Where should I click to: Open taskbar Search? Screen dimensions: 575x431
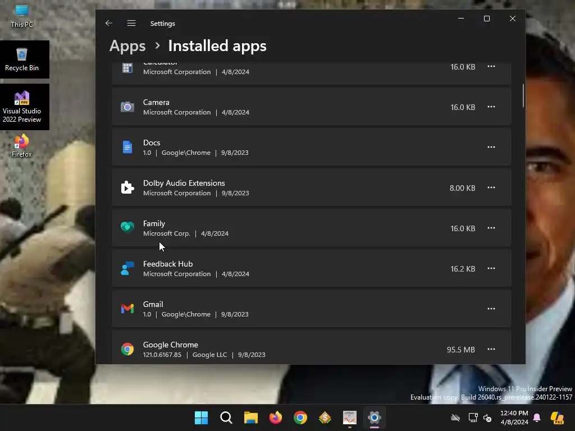[x=226, y=418]
